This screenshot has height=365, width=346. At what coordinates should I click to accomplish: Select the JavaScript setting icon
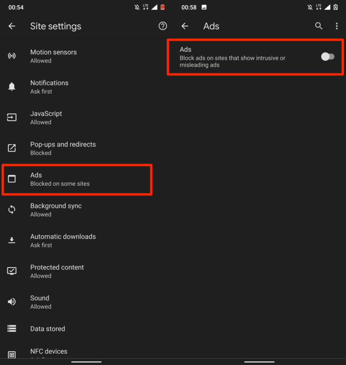coord(12,117)
